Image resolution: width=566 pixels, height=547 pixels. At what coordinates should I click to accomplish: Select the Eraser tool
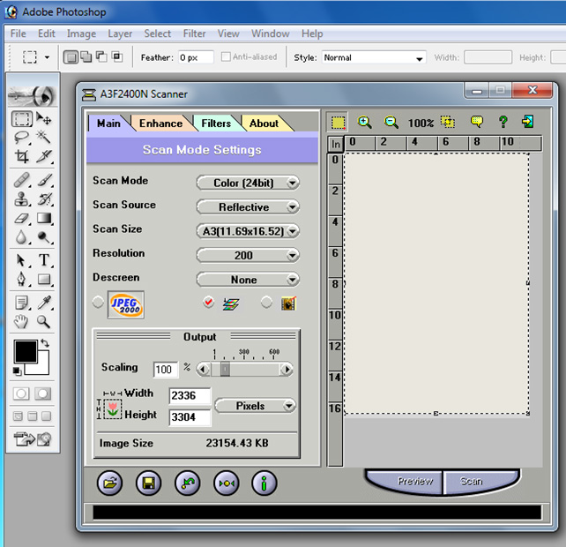tap(21, 218)
